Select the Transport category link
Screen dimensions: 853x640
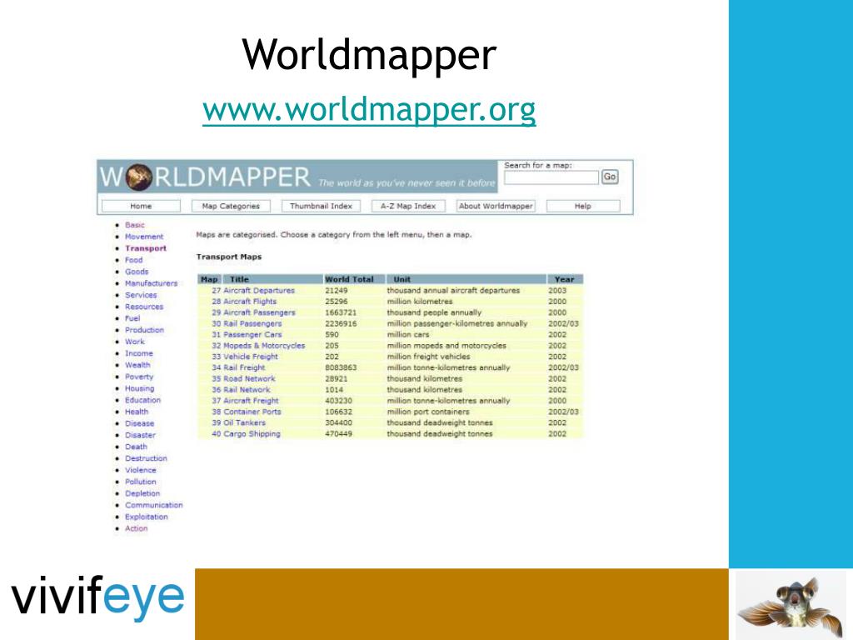click(x=146, y=248)
